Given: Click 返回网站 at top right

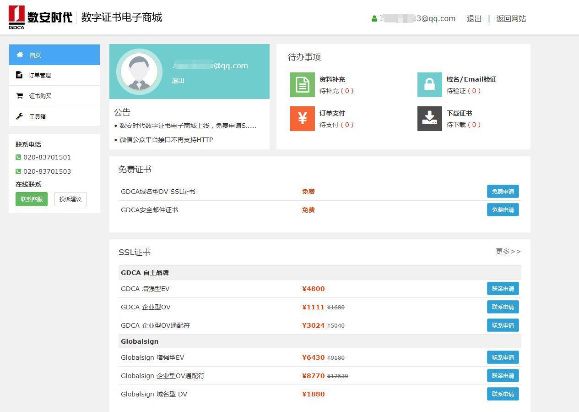Looking at the screenshot, I should click(510, 18).
